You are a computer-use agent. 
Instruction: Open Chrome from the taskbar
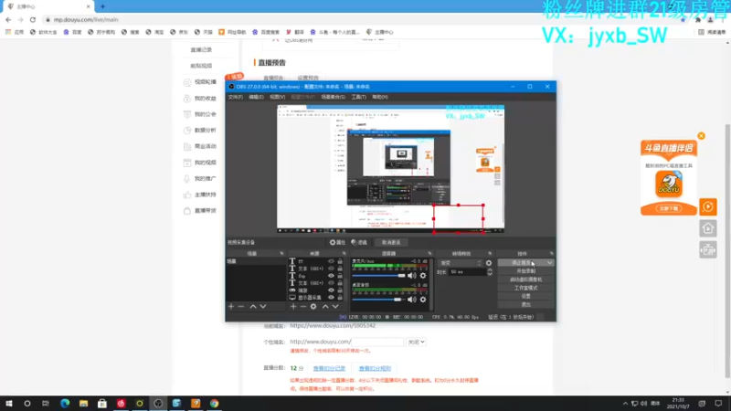click(x=214, y=404)
